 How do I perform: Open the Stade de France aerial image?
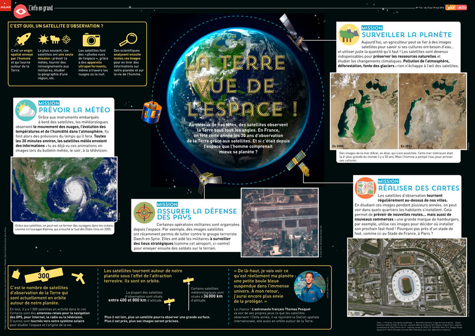(407, 277)
